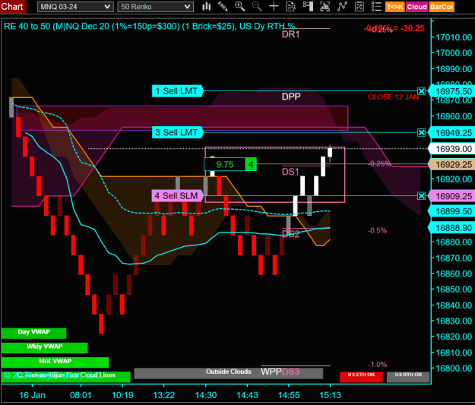Click the 16939.00 current price marker
The width and height of the screenshot is (475, 405).
coord(452,149)
